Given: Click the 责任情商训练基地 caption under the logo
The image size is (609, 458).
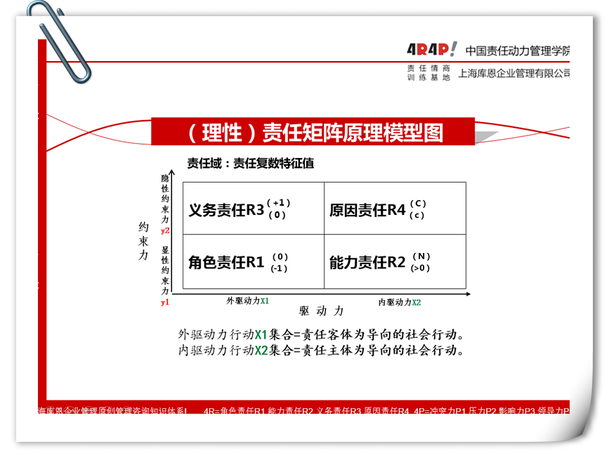Looking at the screenshot, I should [428, 73].
